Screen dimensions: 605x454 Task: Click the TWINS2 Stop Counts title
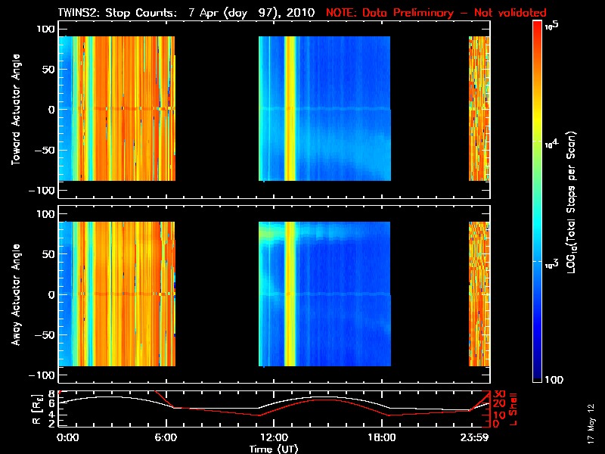[186, 13]
